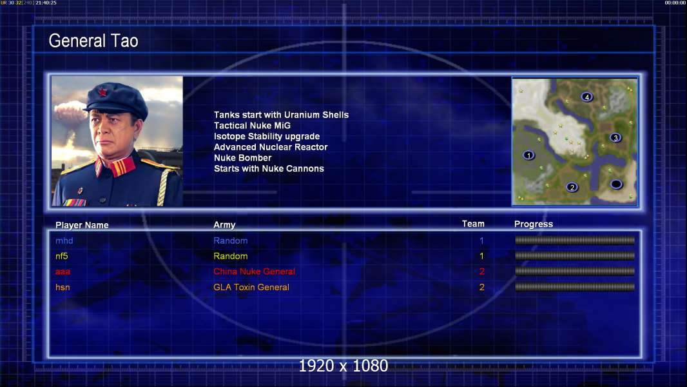Viewport: 687px width, 387px height.
Task: Click the 'Player Name' column header
Action: (82, 225)
